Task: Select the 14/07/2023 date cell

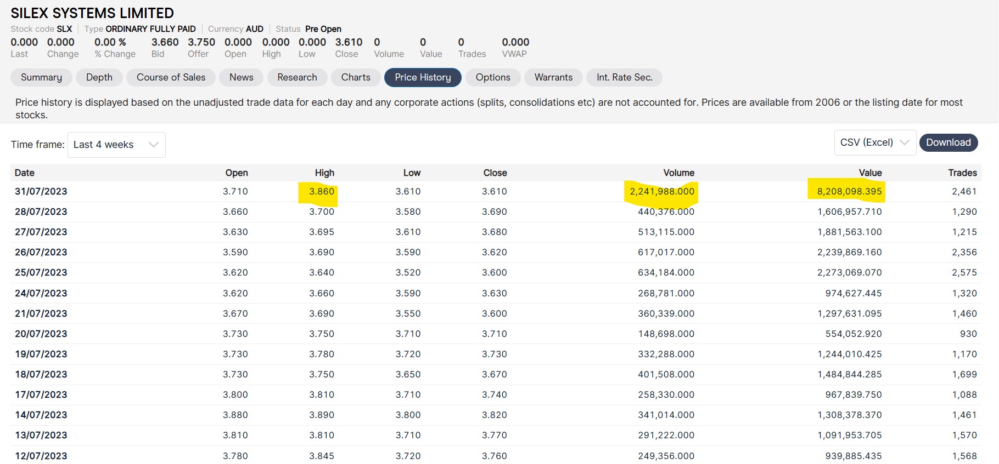Action: click(41, 415)
